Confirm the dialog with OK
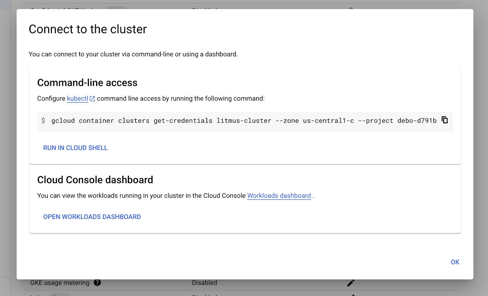 454,262
